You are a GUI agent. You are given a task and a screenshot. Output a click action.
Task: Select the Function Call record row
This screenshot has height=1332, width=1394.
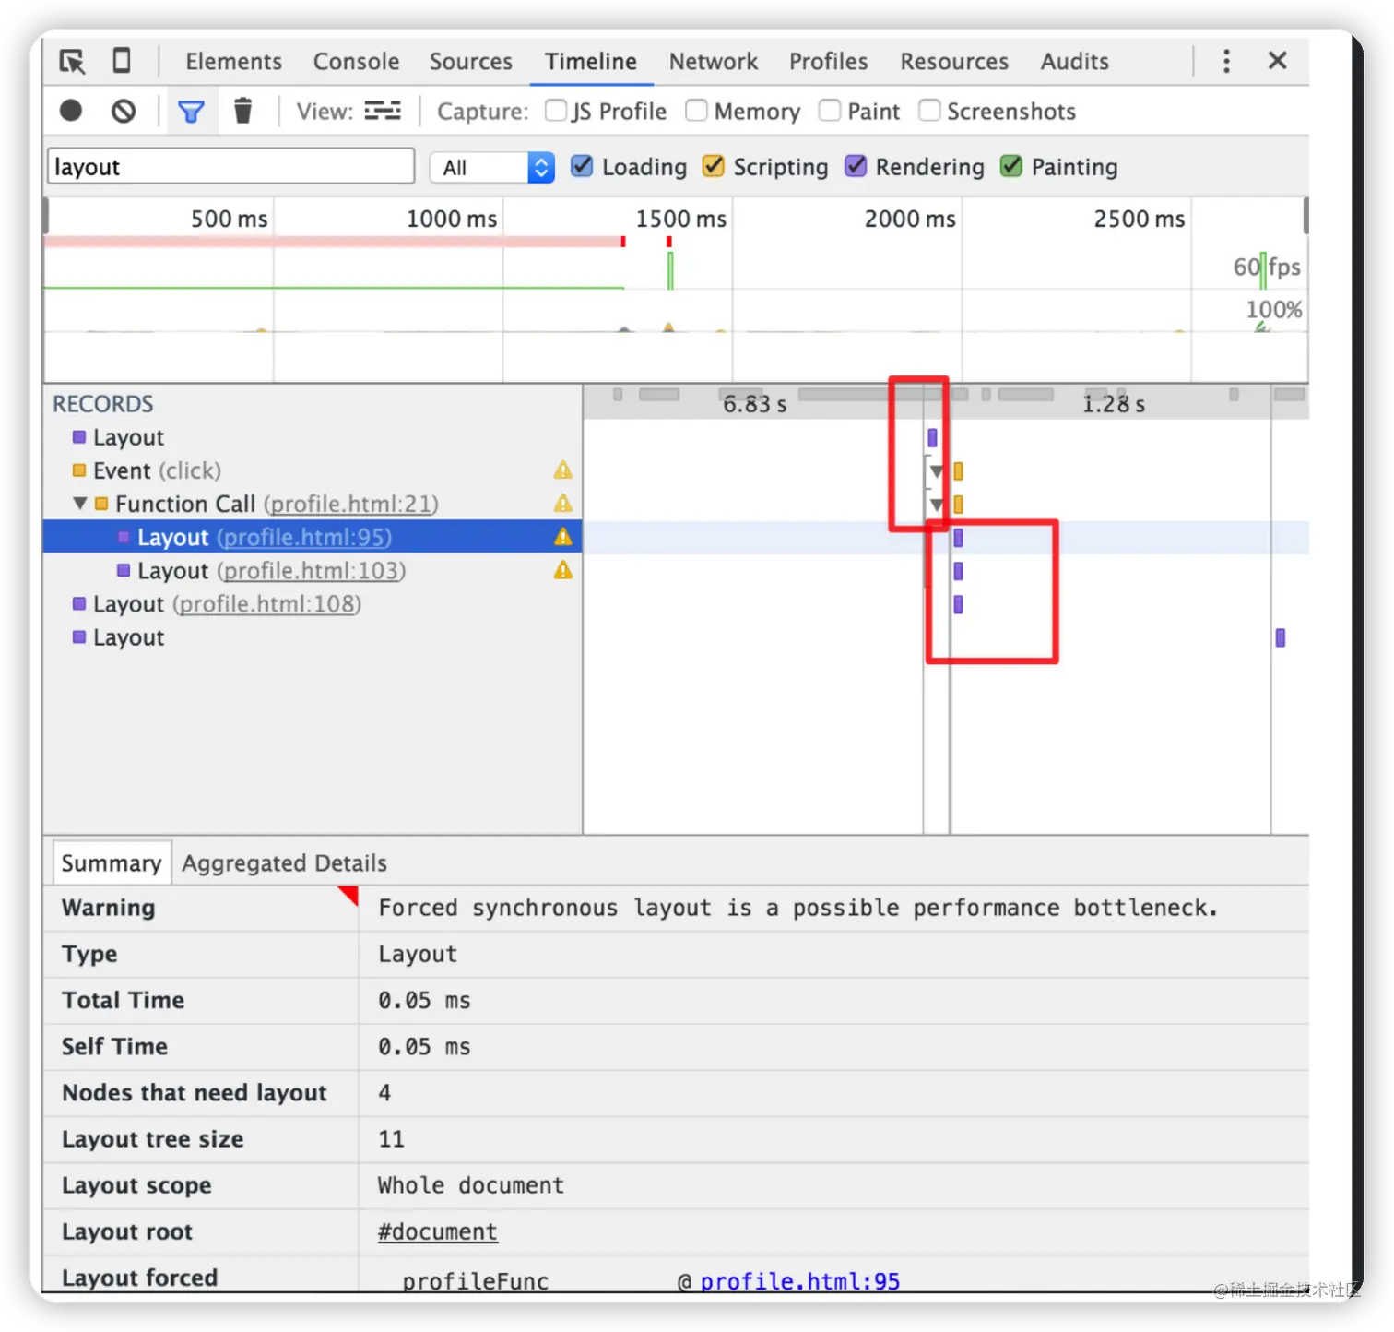pyautogui.click(x=313, y=504)
